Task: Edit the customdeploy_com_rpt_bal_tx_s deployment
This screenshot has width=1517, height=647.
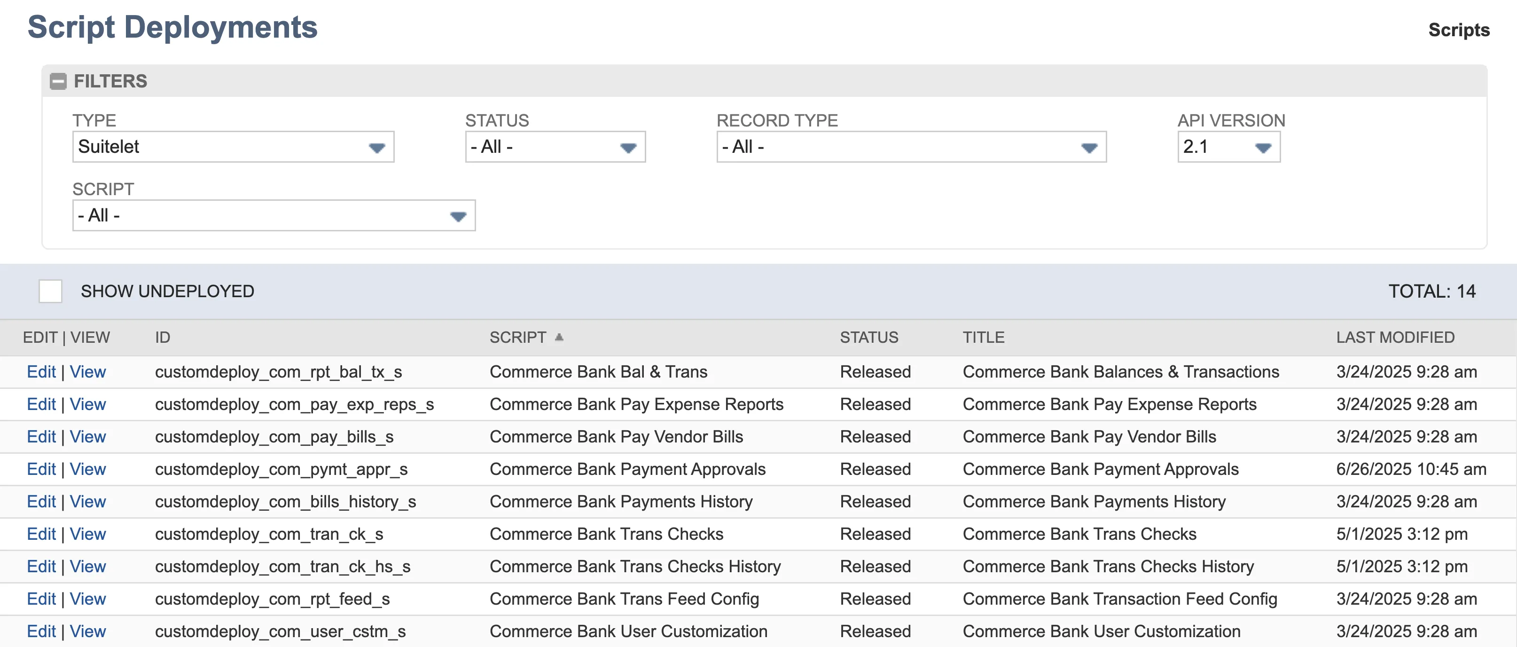Action: pos(41,372)
